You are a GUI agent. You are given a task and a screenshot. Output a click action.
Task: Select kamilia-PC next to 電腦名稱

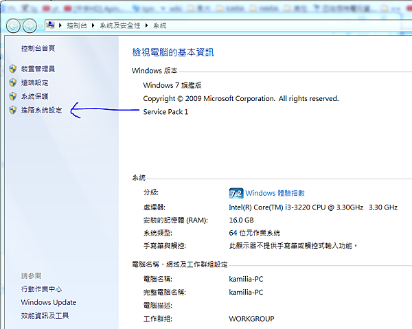246,279
